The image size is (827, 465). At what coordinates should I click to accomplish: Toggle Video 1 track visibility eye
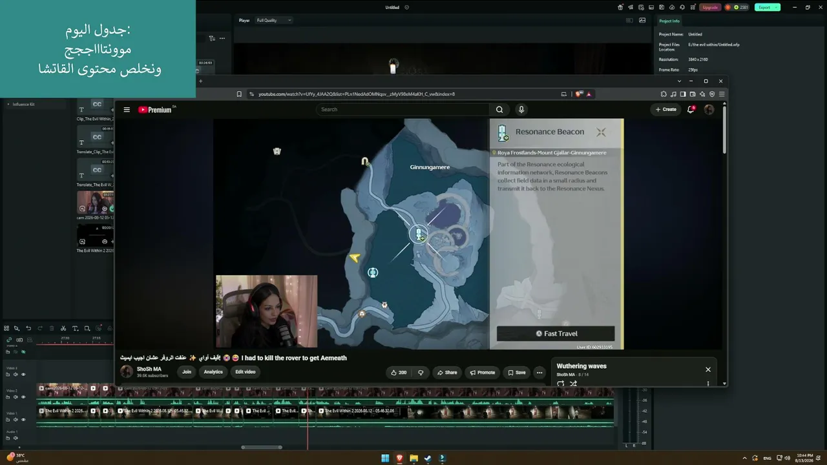pos(23,419)
